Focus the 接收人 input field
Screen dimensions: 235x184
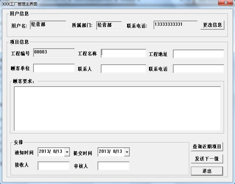coord(54,166)
